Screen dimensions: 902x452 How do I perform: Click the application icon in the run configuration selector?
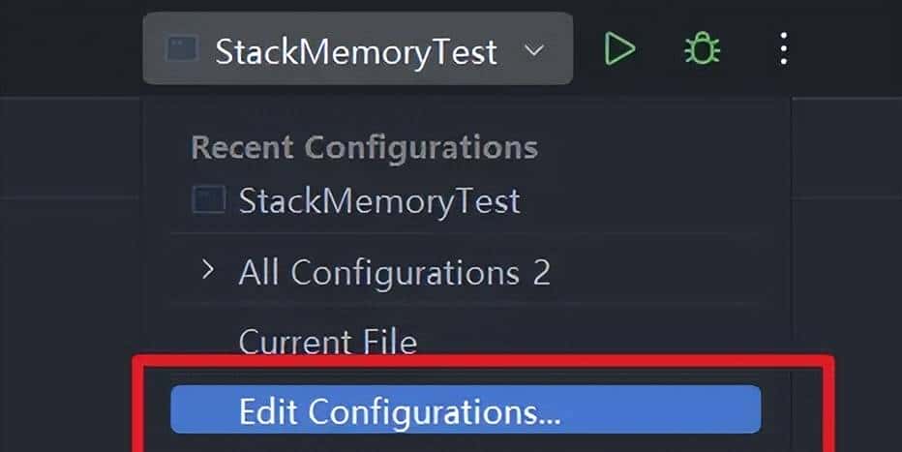click(x=182, y=48)
